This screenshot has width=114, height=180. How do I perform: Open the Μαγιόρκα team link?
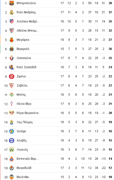[x=23, y=40]
